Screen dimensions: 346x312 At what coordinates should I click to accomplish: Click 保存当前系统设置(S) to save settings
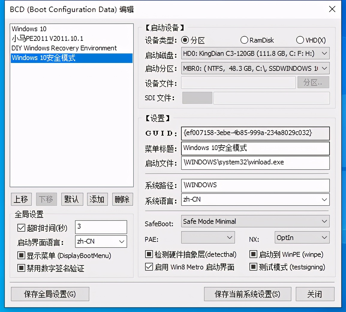tap(248, 294)
